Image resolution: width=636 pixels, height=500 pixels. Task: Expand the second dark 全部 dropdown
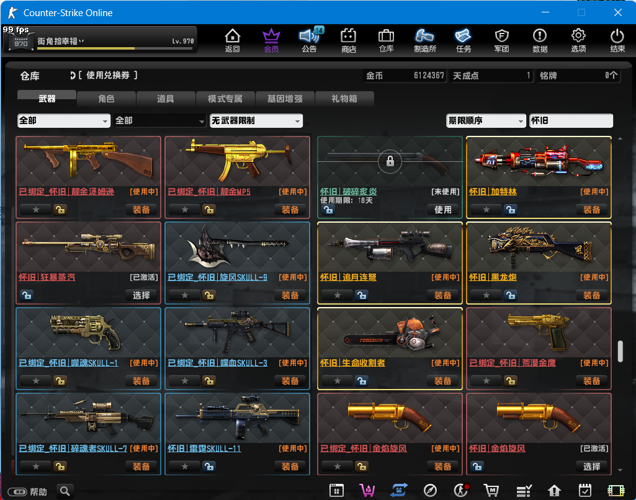click(x=160, y=120)
